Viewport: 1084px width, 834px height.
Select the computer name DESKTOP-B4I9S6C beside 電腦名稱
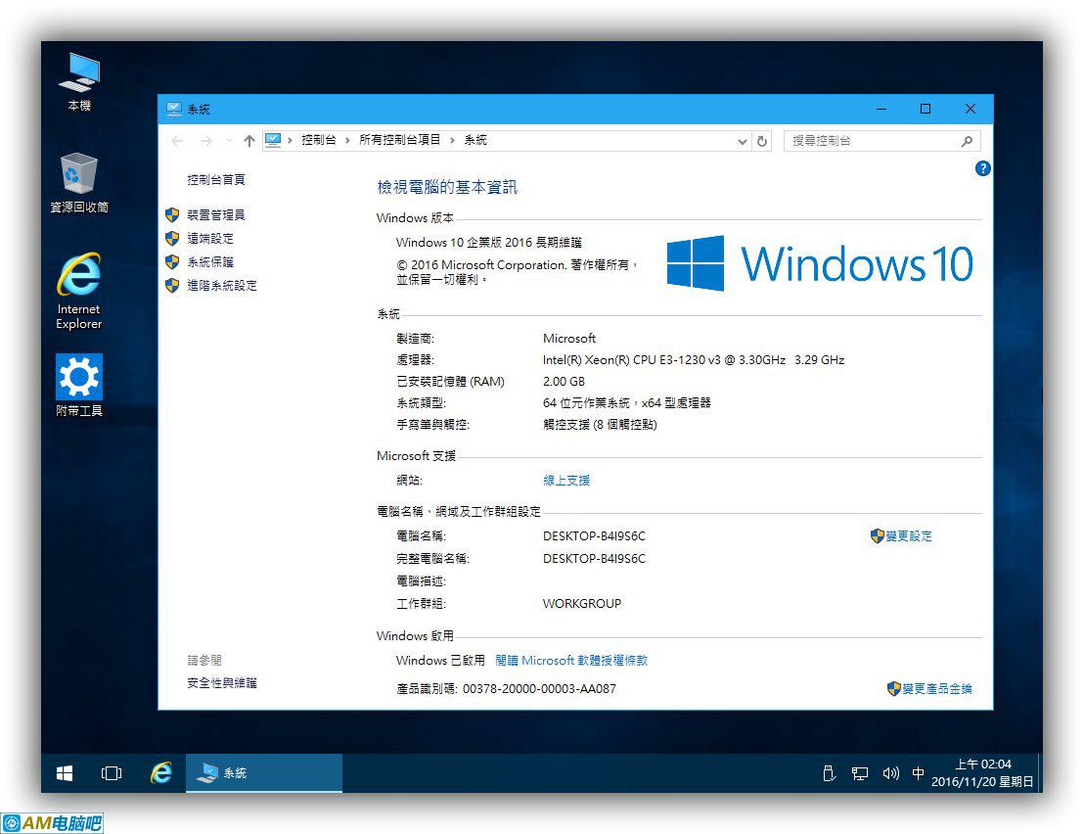pyautogui.click(x=594, y=536)
